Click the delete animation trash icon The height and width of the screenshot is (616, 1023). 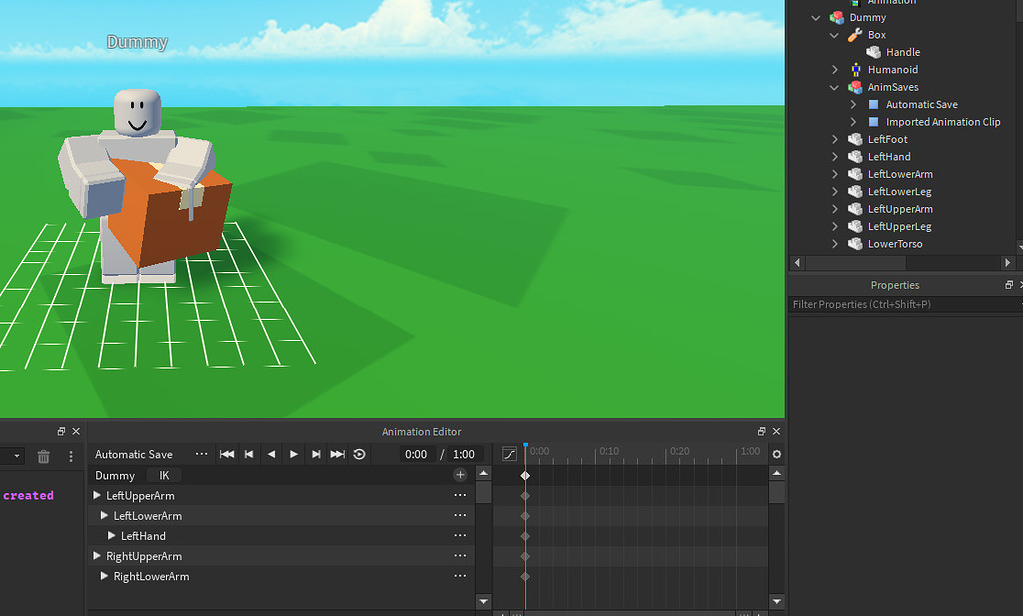click(x=42, y=456)
